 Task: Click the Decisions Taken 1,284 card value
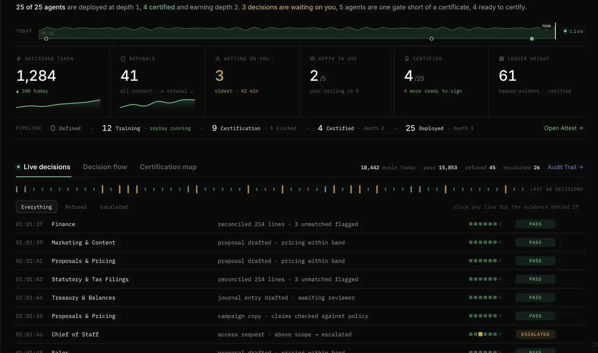(x=36, y=76)
